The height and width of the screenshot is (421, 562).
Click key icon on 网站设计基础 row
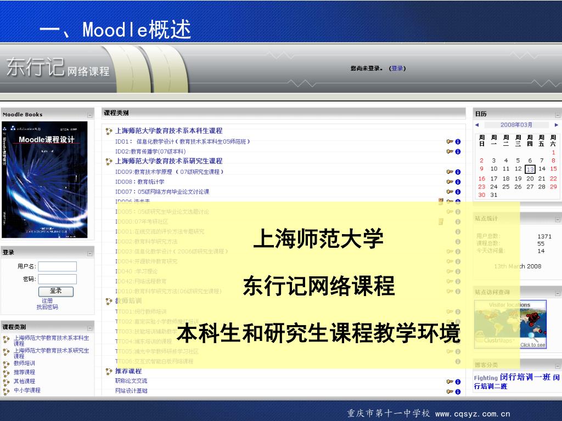click(450, 391)
